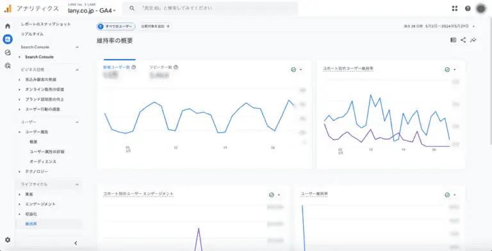This screenshot has width=492, height=251.
Task: Open オーディエンス report
Action: [x=43, y=161]
